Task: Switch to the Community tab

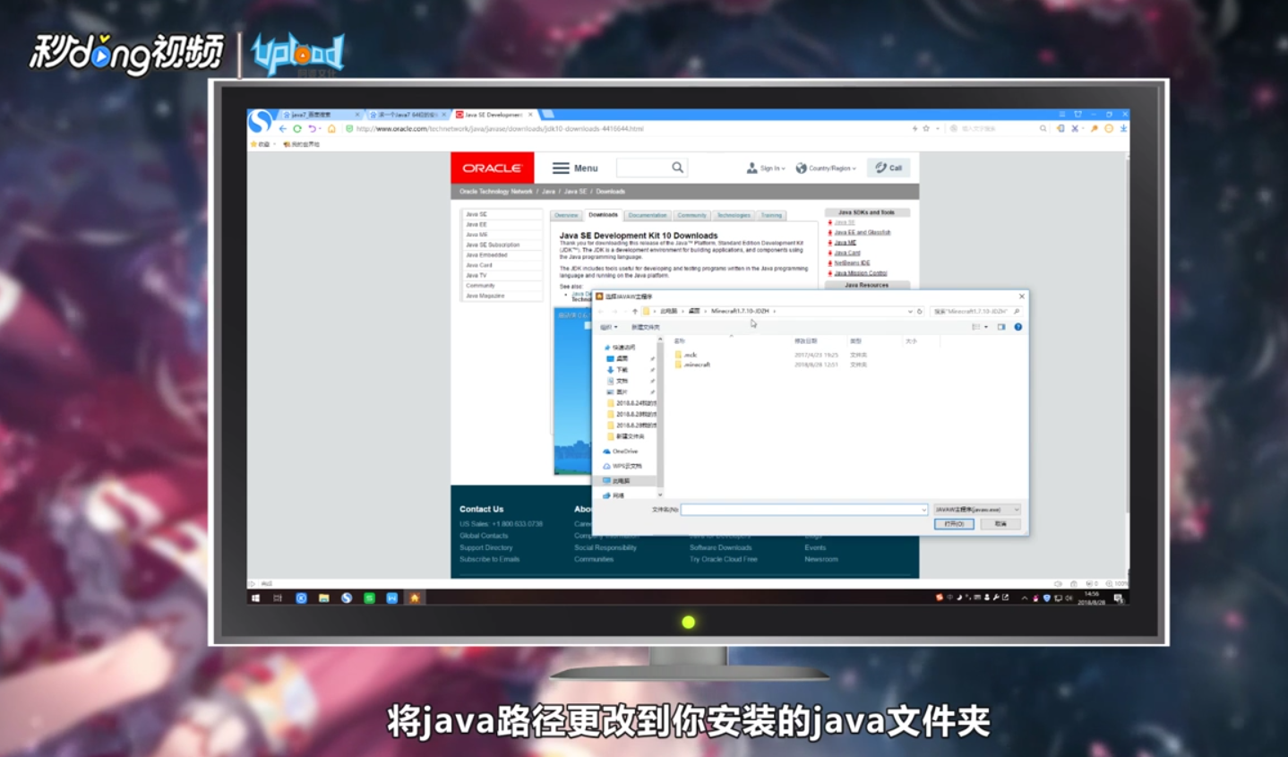Action: [691, 215]
